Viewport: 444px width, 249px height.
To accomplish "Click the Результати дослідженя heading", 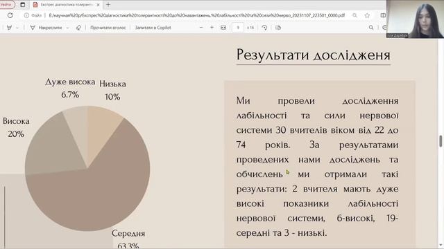I will pos(313,55).
